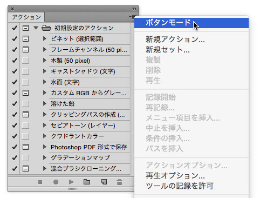Select the 混合ブラシクローニング action name
Screen dimensions: 260x198
click(86, 169)
